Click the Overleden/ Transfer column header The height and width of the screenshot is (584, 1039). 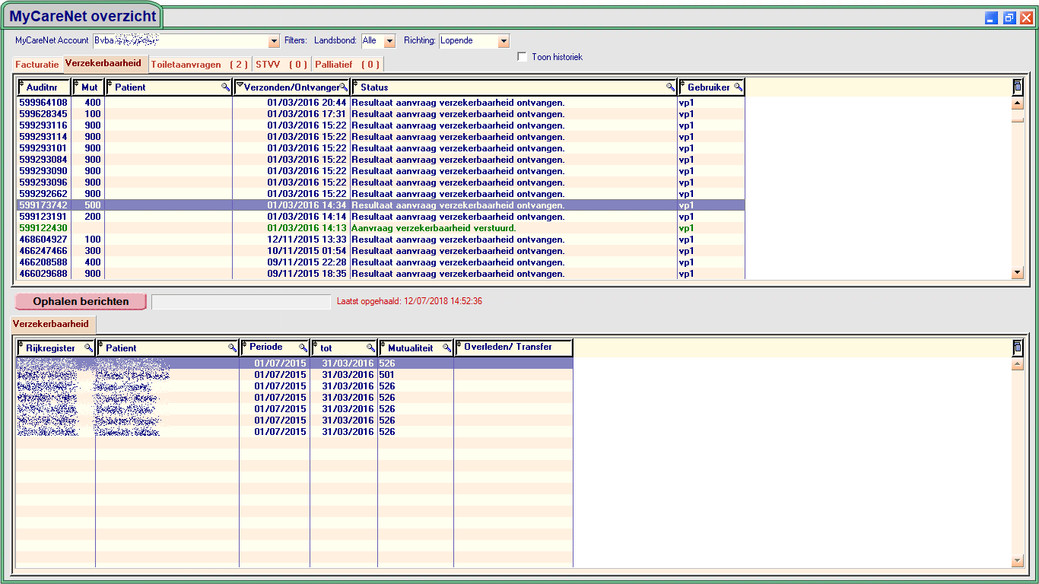pyautogui.click(x=515, y=348)
